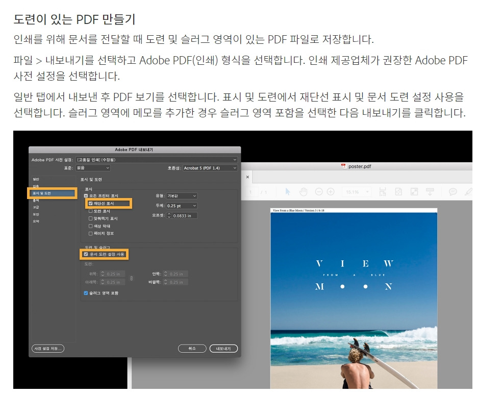
Task: Click the measuring ruler tool icon
Action: 430,191
